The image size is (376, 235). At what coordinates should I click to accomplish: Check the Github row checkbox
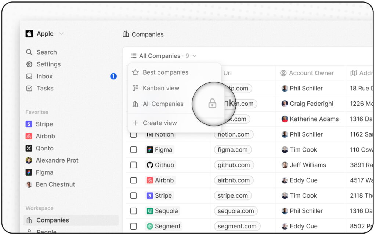point(134,165)
